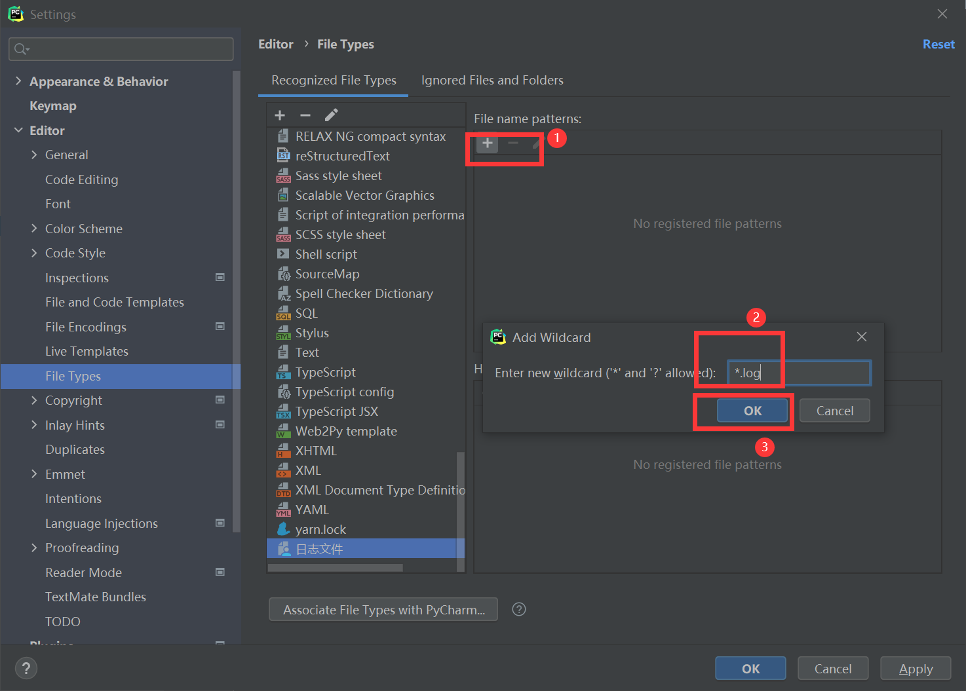The width and height of the screenshot is (966, 691).
Task: Expand the Copyright section
Action: pyautogui.click(x=34, y=400)
